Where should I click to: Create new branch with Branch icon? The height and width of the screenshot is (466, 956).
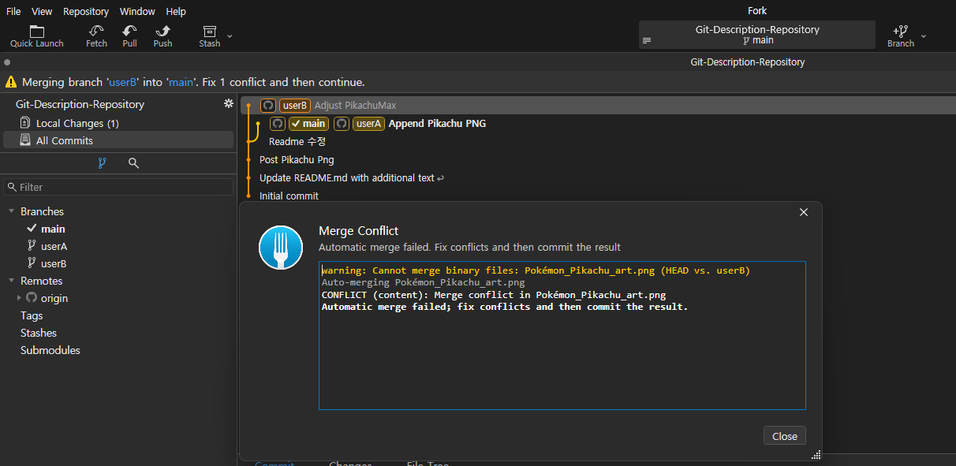(900, 32)
